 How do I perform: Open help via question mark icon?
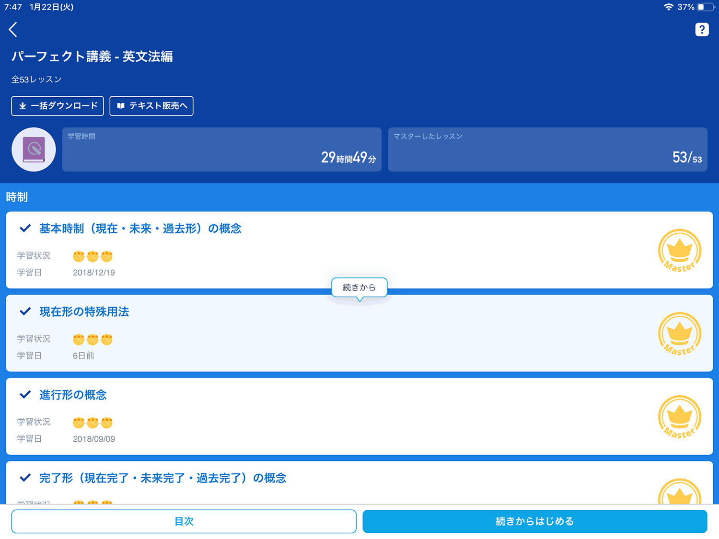702,30
